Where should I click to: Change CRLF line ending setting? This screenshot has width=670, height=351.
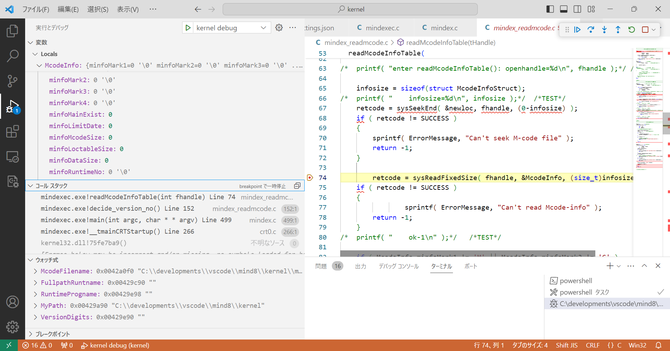click(x=593, y=345)
